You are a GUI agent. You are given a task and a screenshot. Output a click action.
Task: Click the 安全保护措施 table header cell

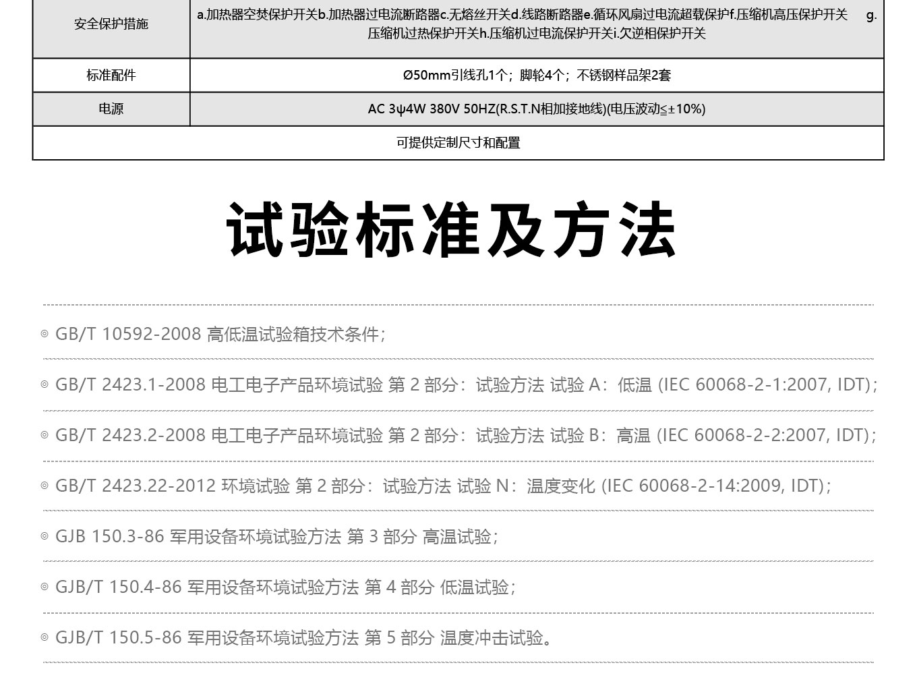[x=111, y=24]
